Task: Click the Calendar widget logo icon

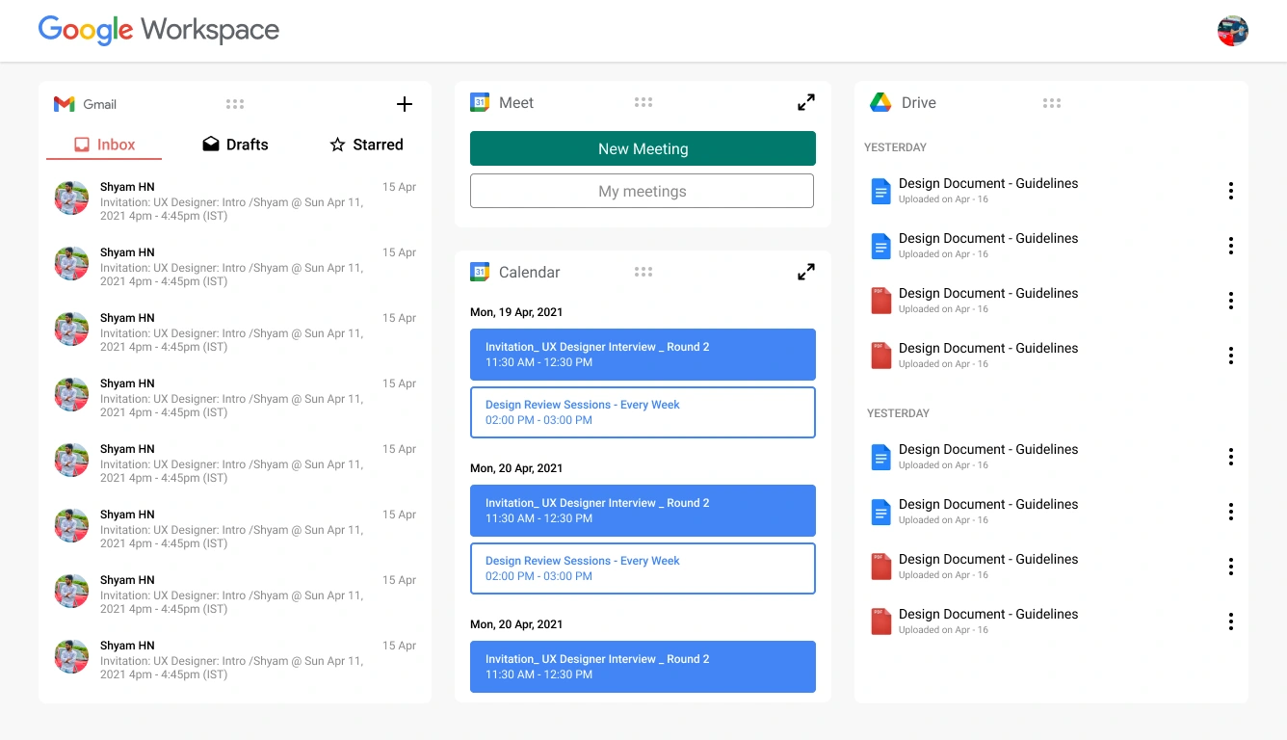Action: 480,272
